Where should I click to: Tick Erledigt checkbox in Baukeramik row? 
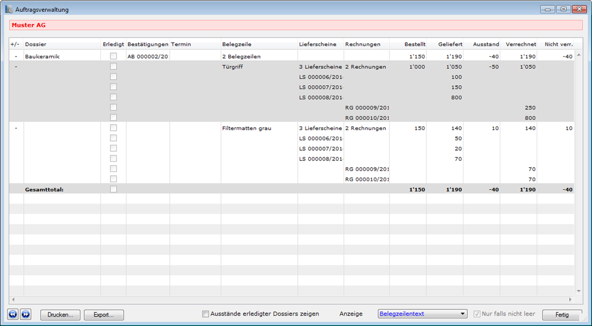113,56
